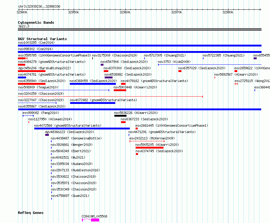Click the RefSeq Genes track title
Image resolution: width=270 pixels, height=223 pixels.
[x=31, y=213]
